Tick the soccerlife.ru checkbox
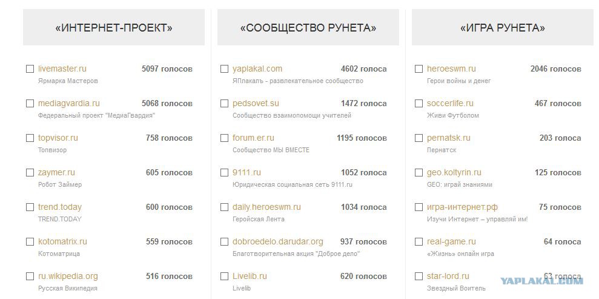Screen dimensions: 599x299 (419, 103)
